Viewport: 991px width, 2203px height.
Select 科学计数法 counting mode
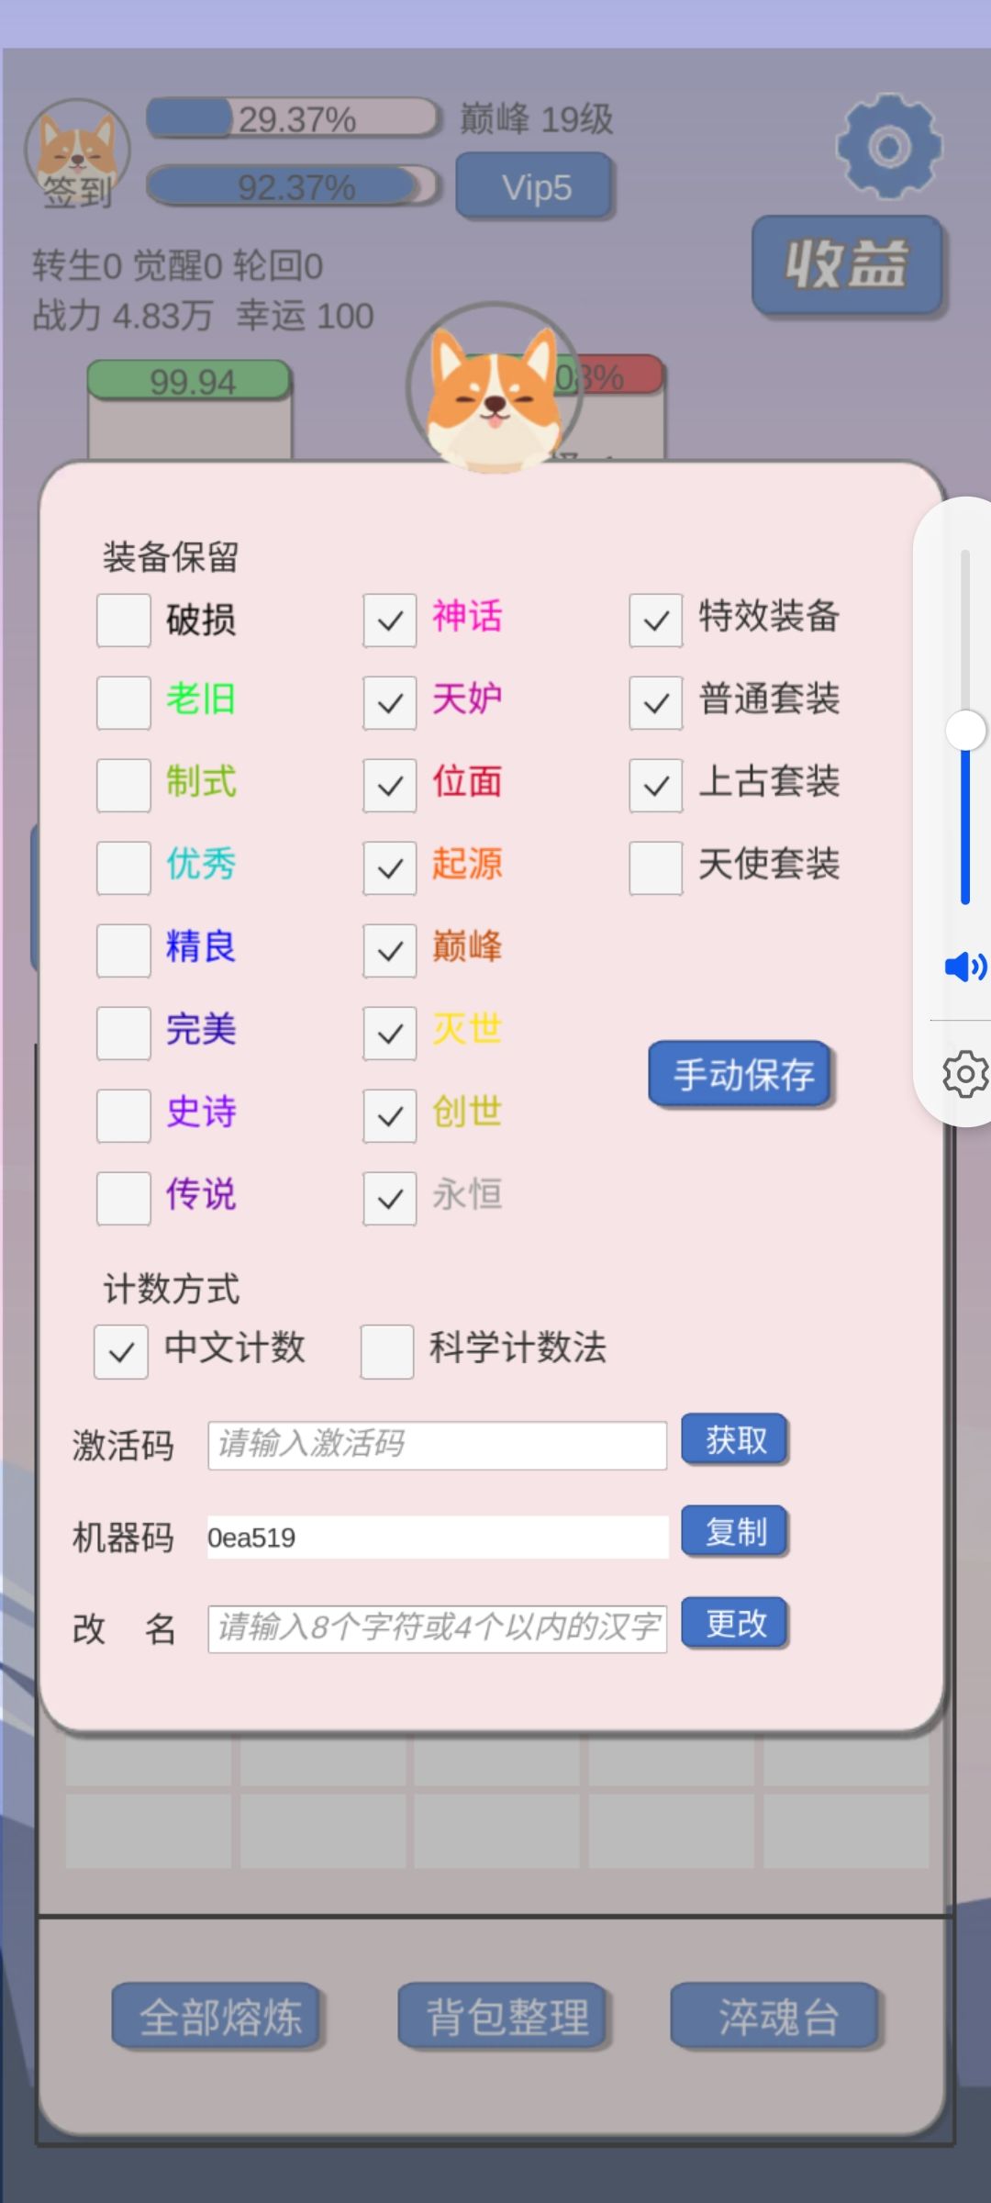(x=387, y=1351)
